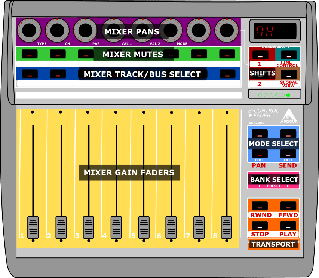Toggle the second mixer mute button
Screen dimensions: 319x278
point(58,54)
